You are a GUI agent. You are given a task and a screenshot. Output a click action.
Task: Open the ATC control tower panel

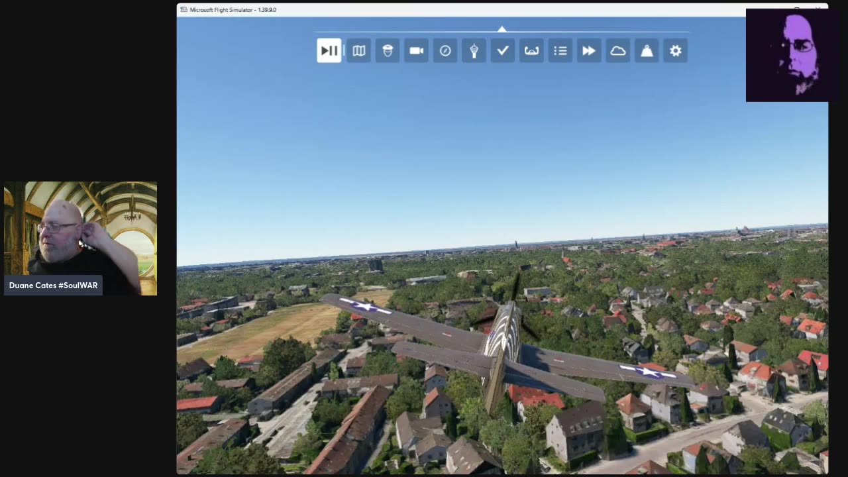[474, 51]
